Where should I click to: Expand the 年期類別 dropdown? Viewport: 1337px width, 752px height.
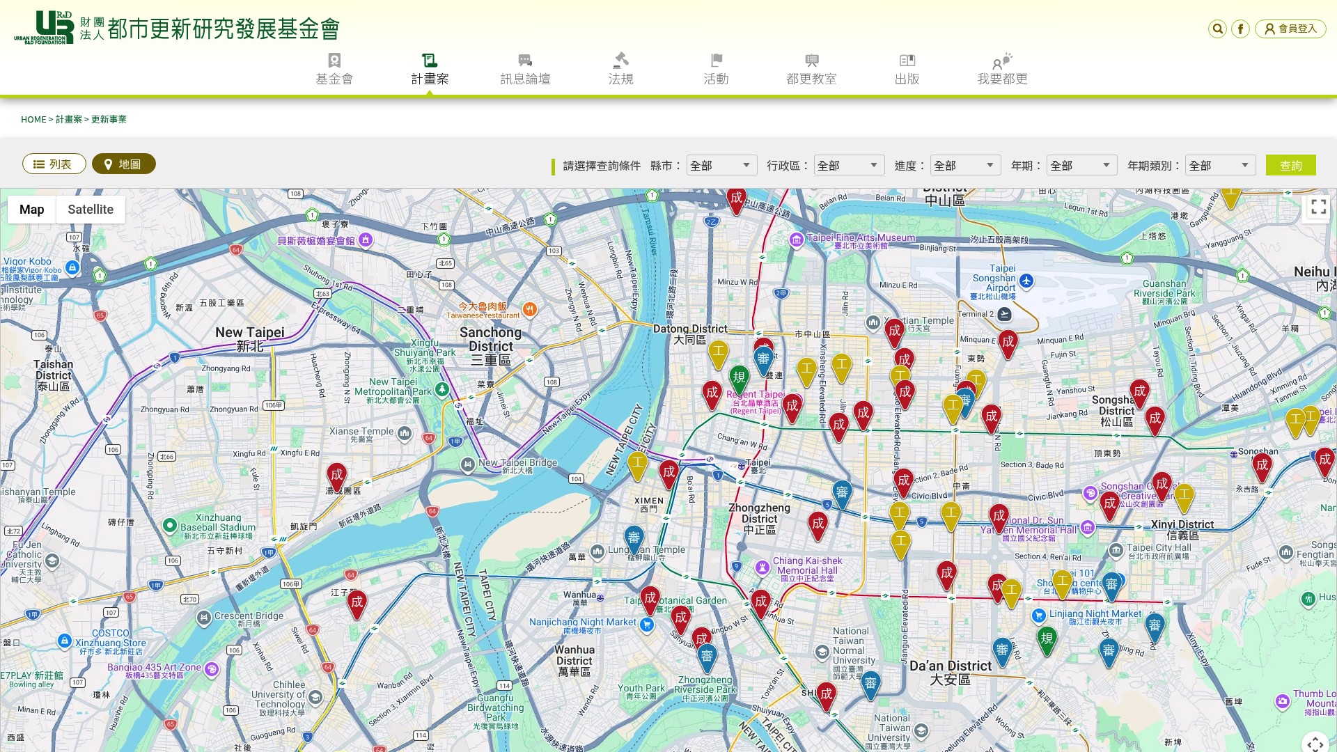pos(1220,165)
